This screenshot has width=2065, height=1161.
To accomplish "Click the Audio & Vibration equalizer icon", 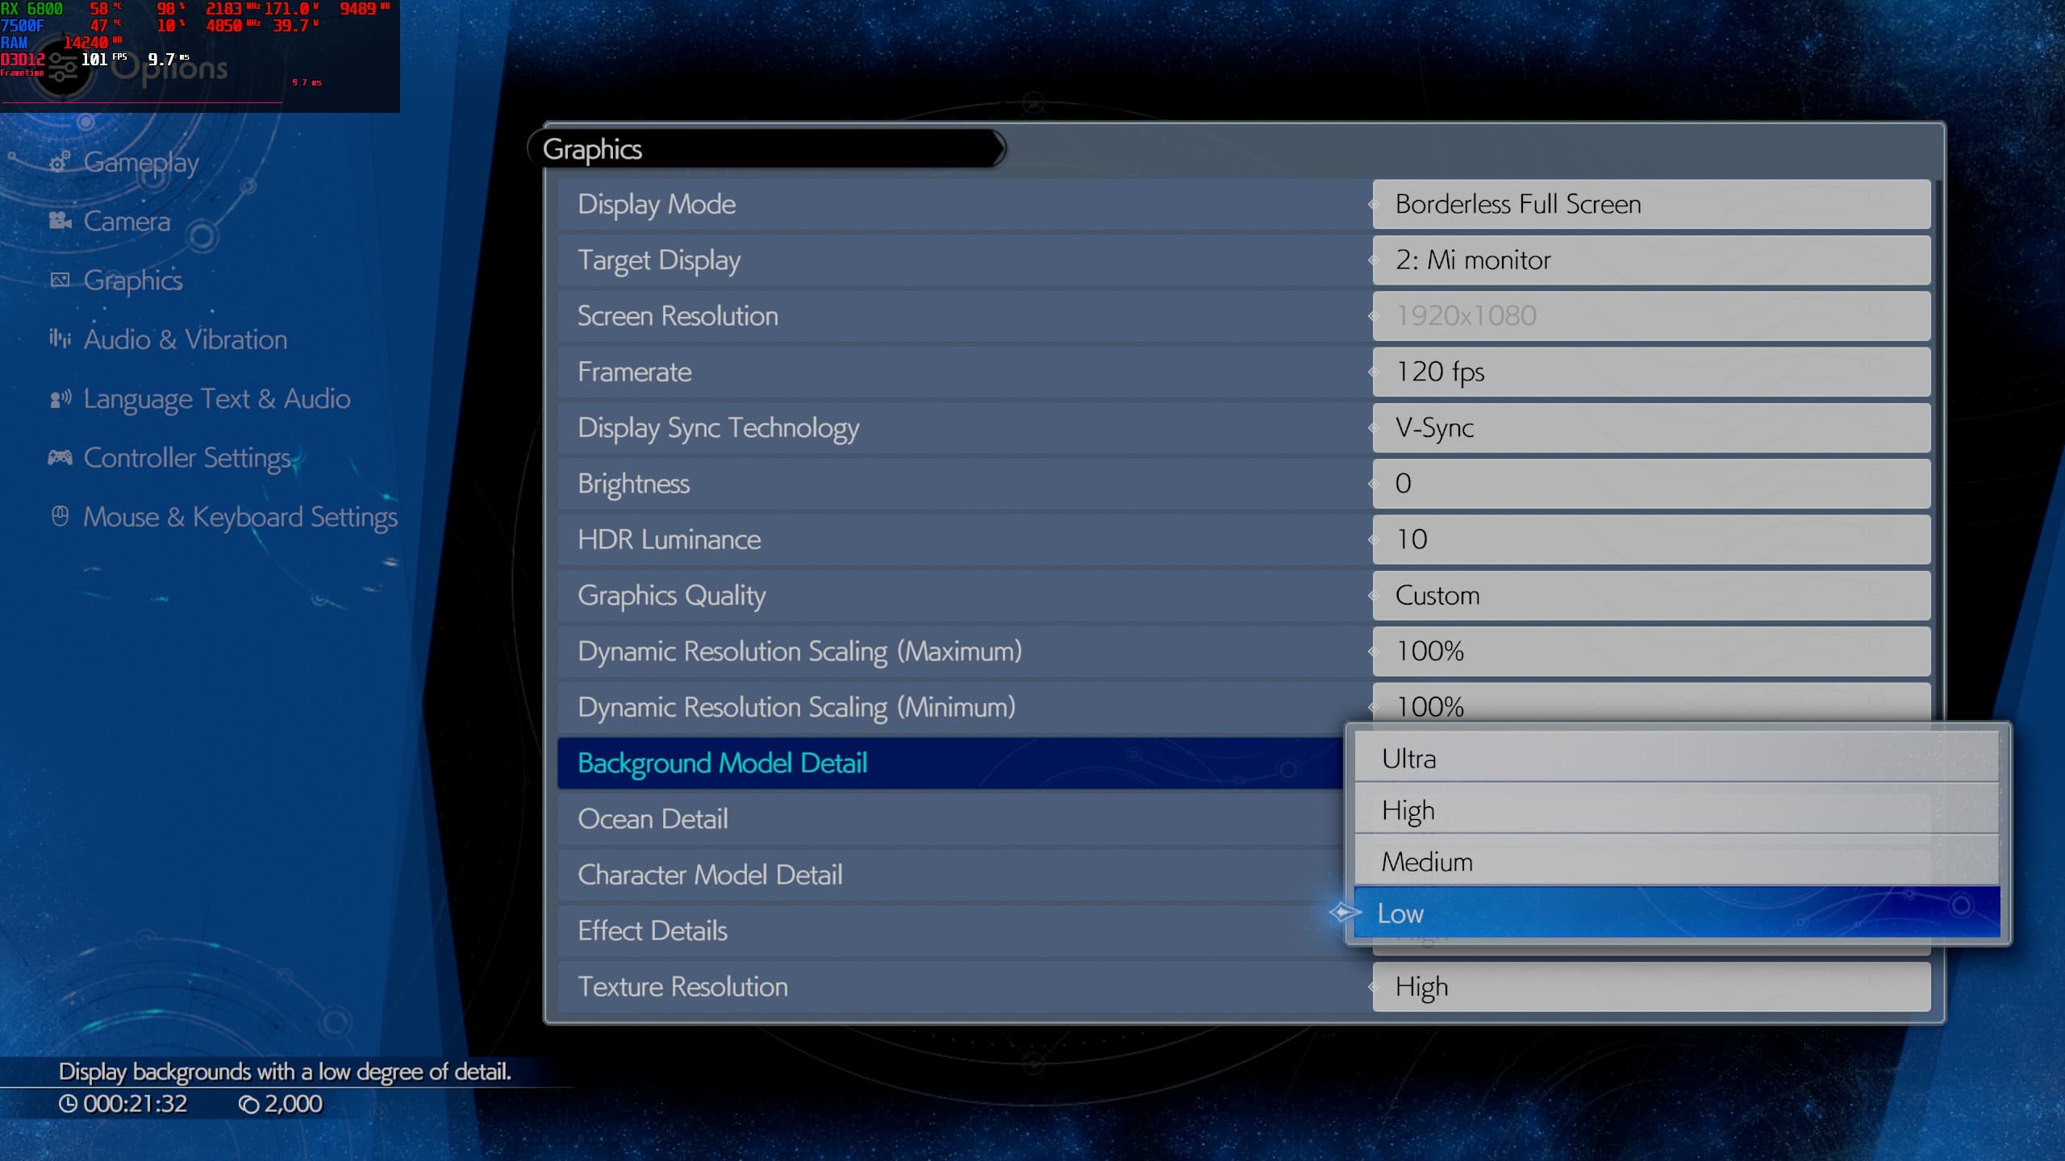I will point(60,339).
